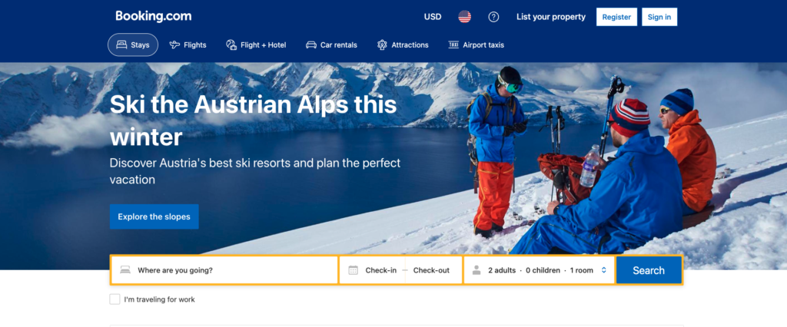The height and width of the screenshot is (327, 787).
Task: Click the Ferris wheel Attractions icon
Action: click(x=383, y=45)
